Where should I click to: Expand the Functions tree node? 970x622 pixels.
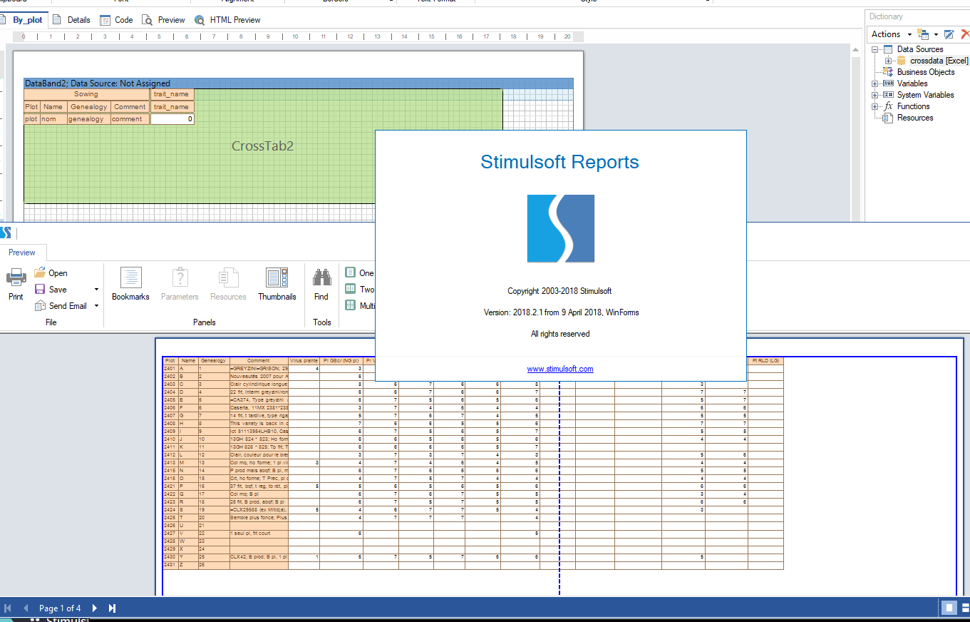tap(875, 106)
